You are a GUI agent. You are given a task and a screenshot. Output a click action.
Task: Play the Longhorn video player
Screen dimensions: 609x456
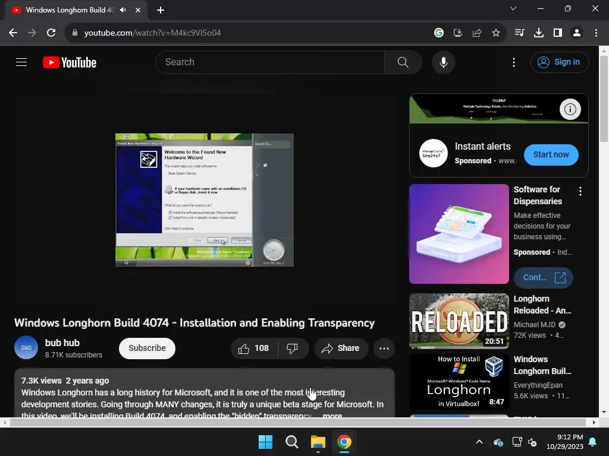pos(205,200)
